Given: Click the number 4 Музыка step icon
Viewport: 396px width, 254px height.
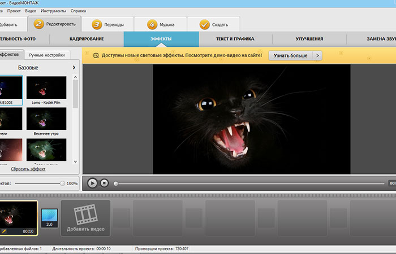Looking at the screenshot, I should pos(152,24).
